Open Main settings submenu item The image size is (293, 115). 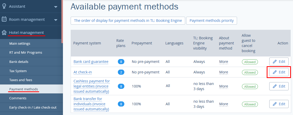(x=31, y=43)
